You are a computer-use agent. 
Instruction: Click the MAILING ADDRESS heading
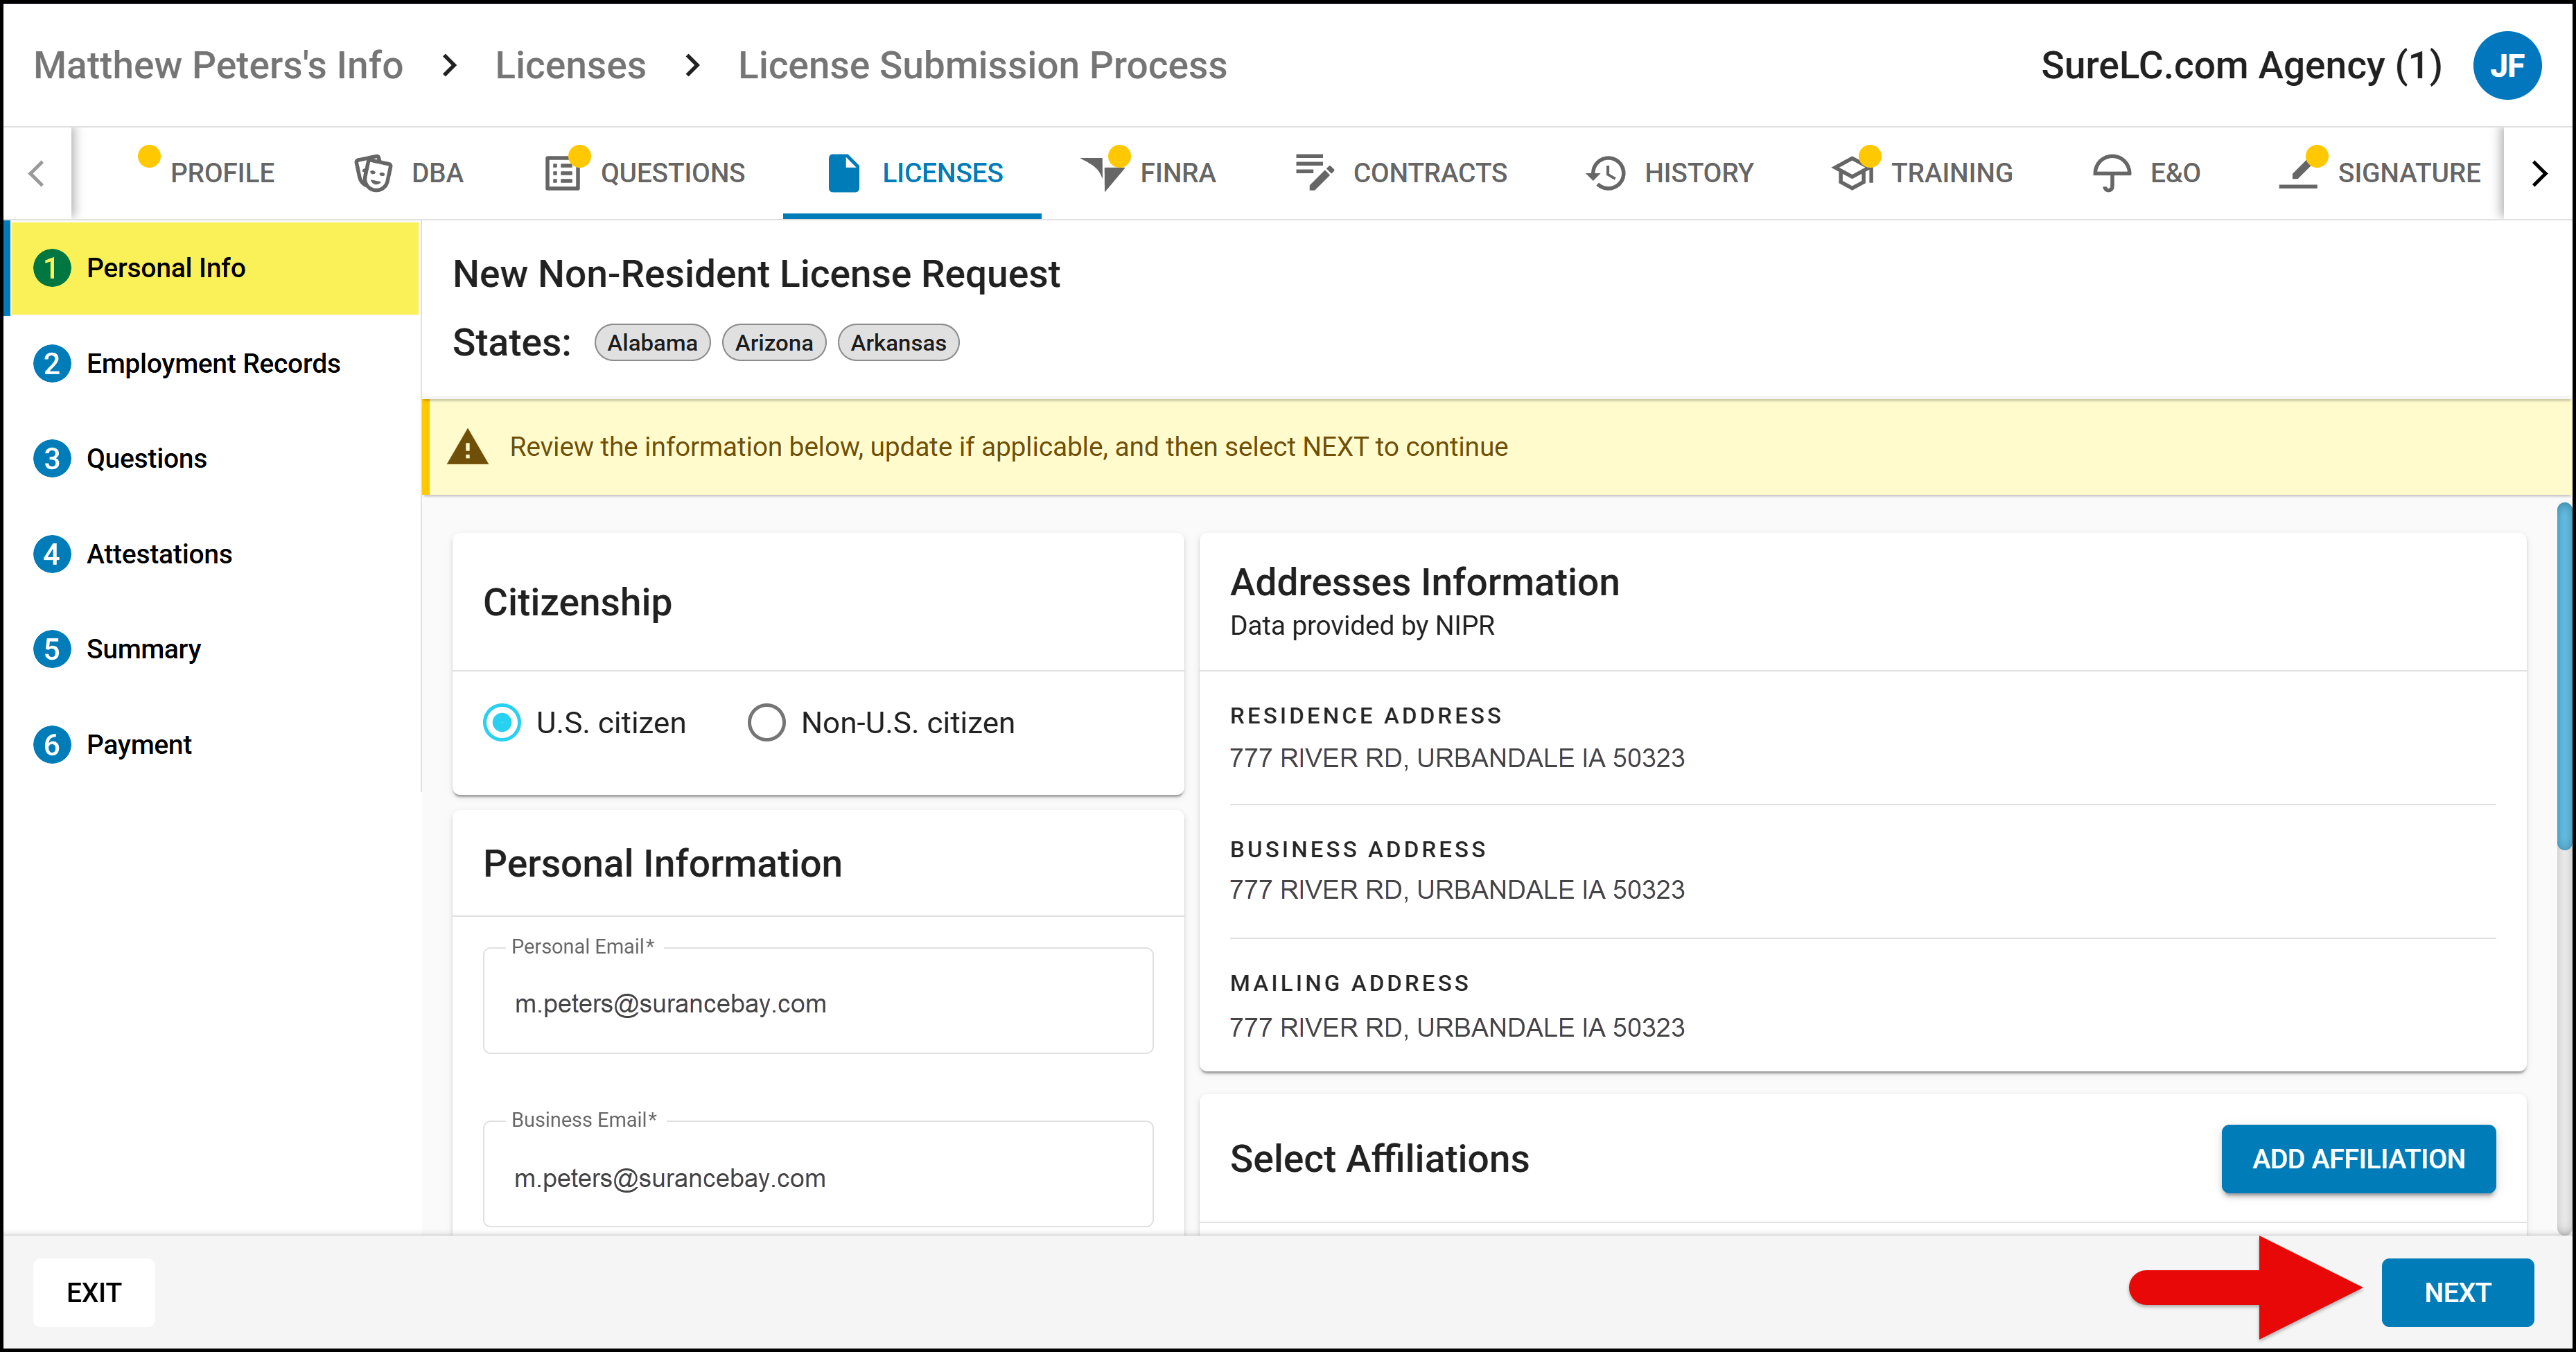pos(1350,984)
